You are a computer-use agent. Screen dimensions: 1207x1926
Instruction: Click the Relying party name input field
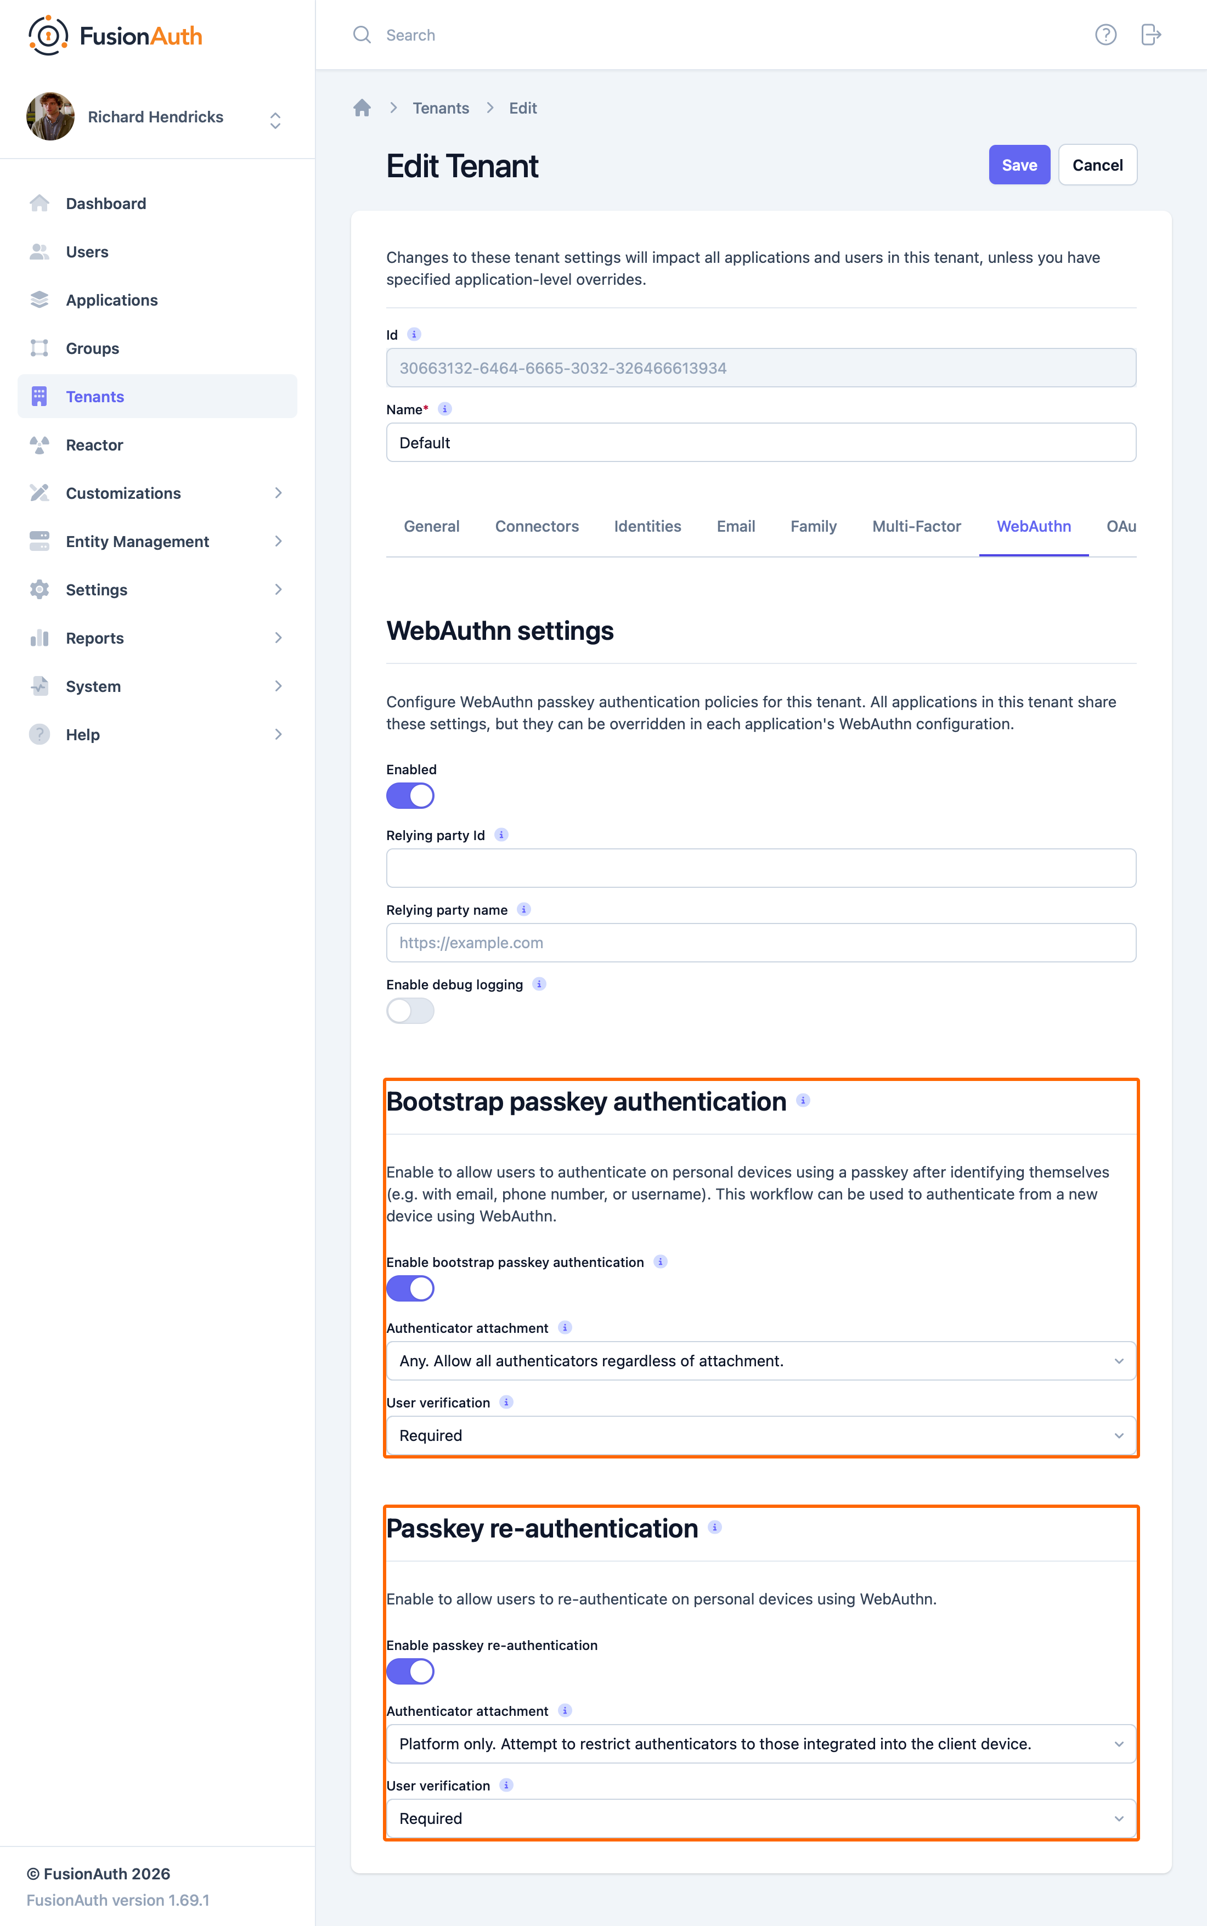[761, 943]
